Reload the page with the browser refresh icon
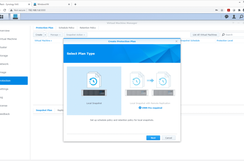244x161 pixels. 5,10
